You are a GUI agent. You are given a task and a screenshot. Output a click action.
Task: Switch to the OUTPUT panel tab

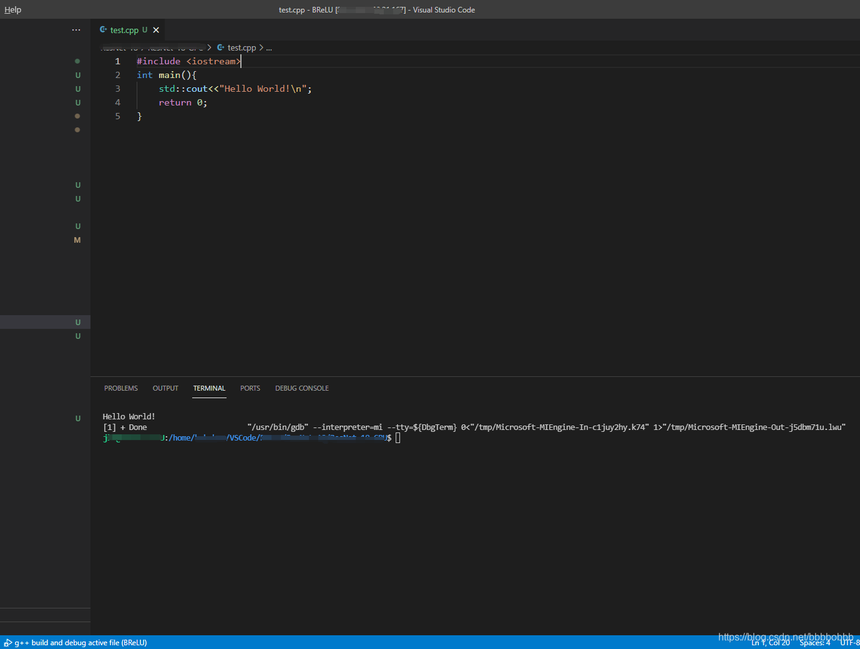[165, 388]
